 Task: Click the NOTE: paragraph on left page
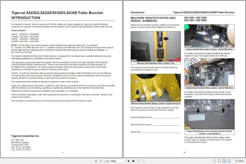62,49
